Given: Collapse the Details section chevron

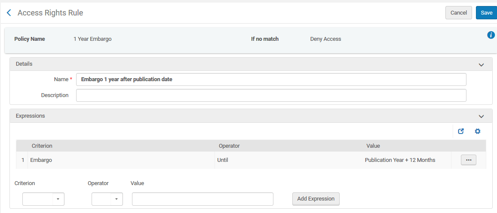Looking at the screenshot, I should [481, 65].
